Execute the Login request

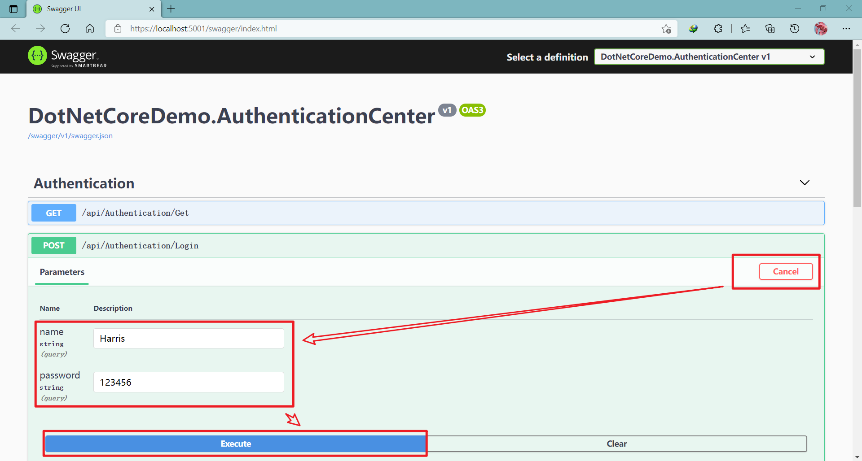236,444
